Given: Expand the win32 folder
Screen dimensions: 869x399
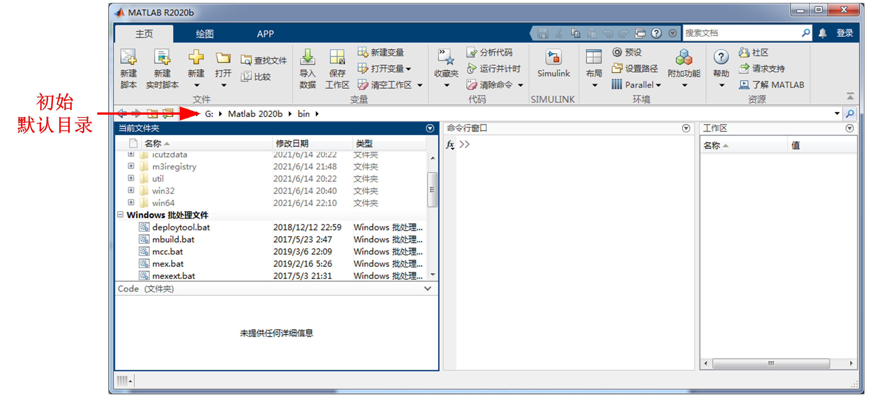Looking at the screenshot, I should click(x=131, y=190).
